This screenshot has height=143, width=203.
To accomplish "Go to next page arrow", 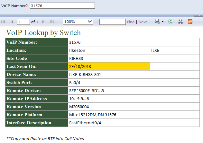I will (43, 22).
